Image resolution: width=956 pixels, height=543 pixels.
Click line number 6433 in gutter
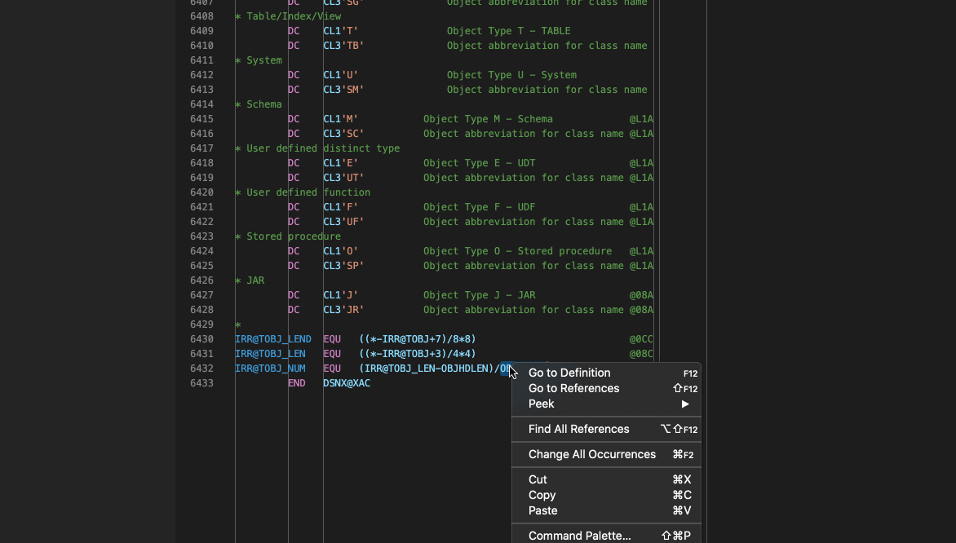tap(201, 383)
